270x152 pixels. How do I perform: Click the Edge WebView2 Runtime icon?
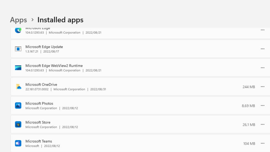coord(18,68)
